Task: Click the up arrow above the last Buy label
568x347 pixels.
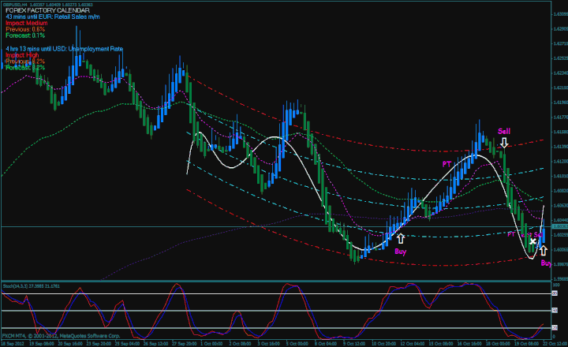Action: click(x=543, y=251)
